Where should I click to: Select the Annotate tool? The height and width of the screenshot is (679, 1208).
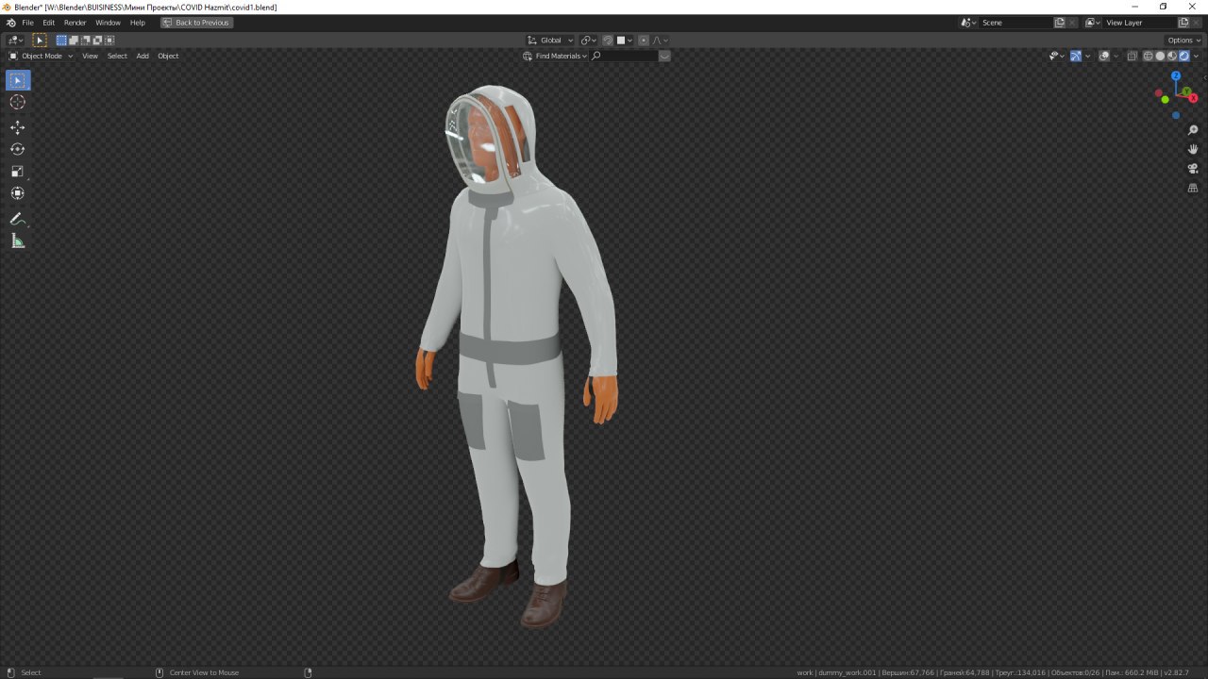pos(17,218)
